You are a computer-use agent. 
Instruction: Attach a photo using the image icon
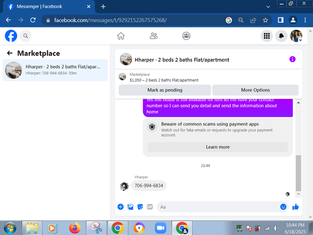point(130,207)
